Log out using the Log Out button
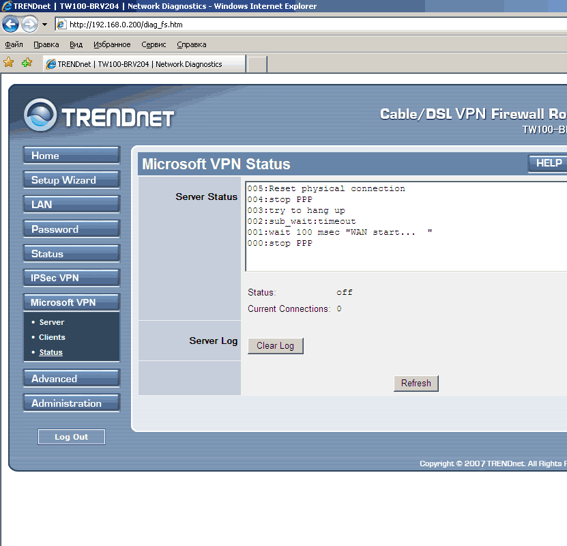The height and width of the screenshot is (546, 567). pos(72,437)
